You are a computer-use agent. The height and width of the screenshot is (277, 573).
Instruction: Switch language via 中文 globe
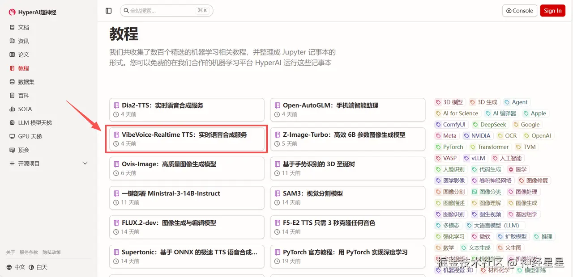[x=16, y=267]
